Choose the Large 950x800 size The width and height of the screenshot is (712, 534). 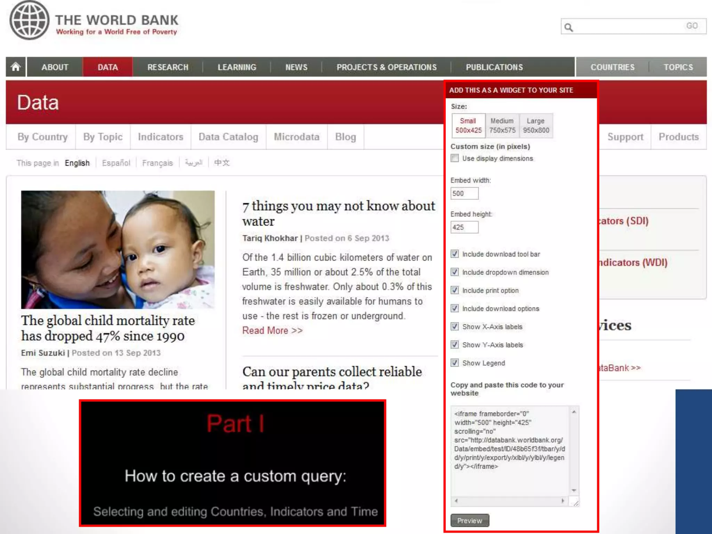(536, 126)
